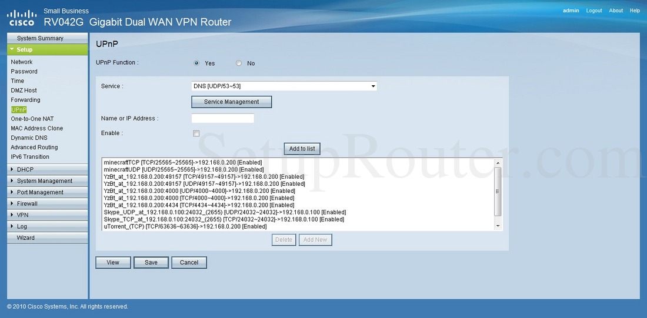Click the Add New button
Image resolution: width=647 pixels, height=318 pixels.
(x=315, y=240)
